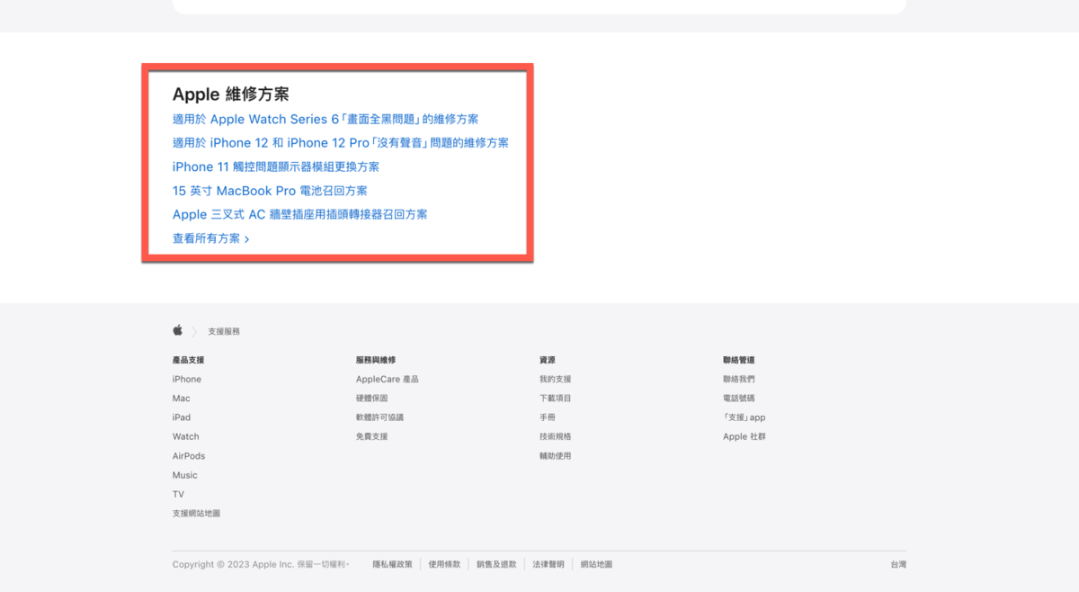This screenshot has height=592, width=1079.
Task: Open 手冊 footer link
Action: point(548,417)
